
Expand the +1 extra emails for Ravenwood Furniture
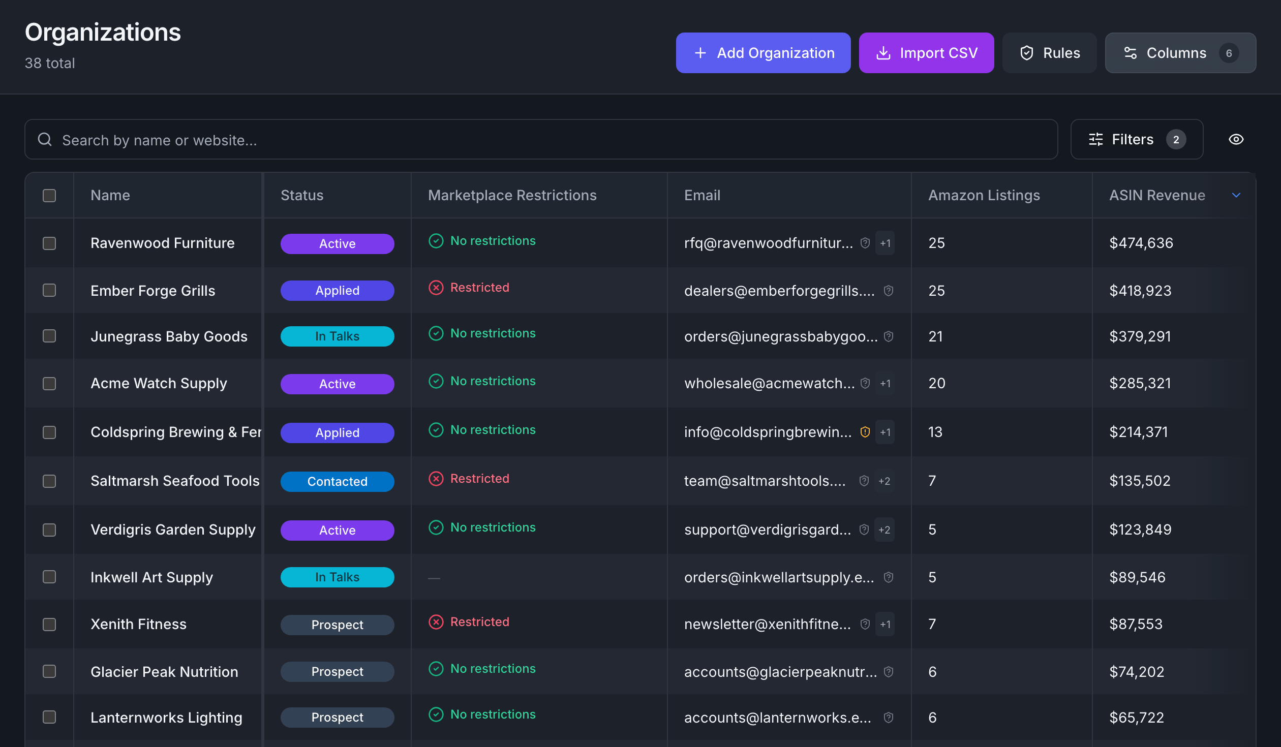[x=885, y=243]
